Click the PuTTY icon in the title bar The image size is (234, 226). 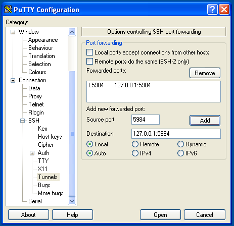tap(8, 9)
